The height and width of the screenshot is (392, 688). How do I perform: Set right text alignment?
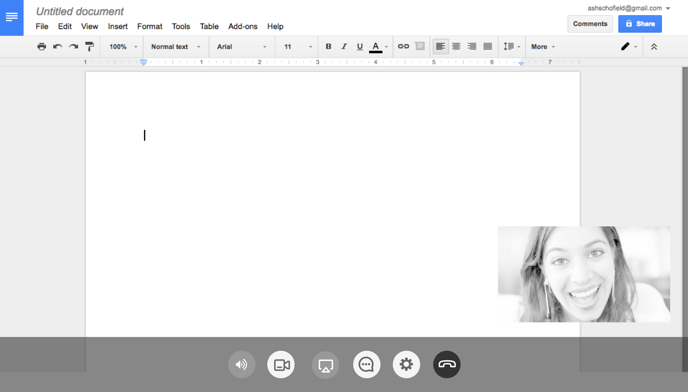pos(472,46)
